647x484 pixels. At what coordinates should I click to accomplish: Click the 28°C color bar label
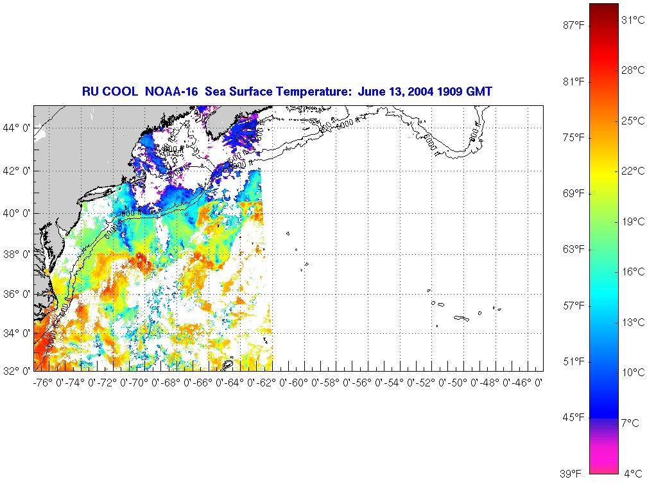tap(634, 70)
